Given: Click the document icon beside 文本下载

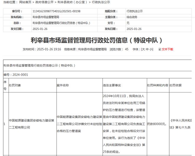Looking at the screenshot, I should [x=160, y=49].
